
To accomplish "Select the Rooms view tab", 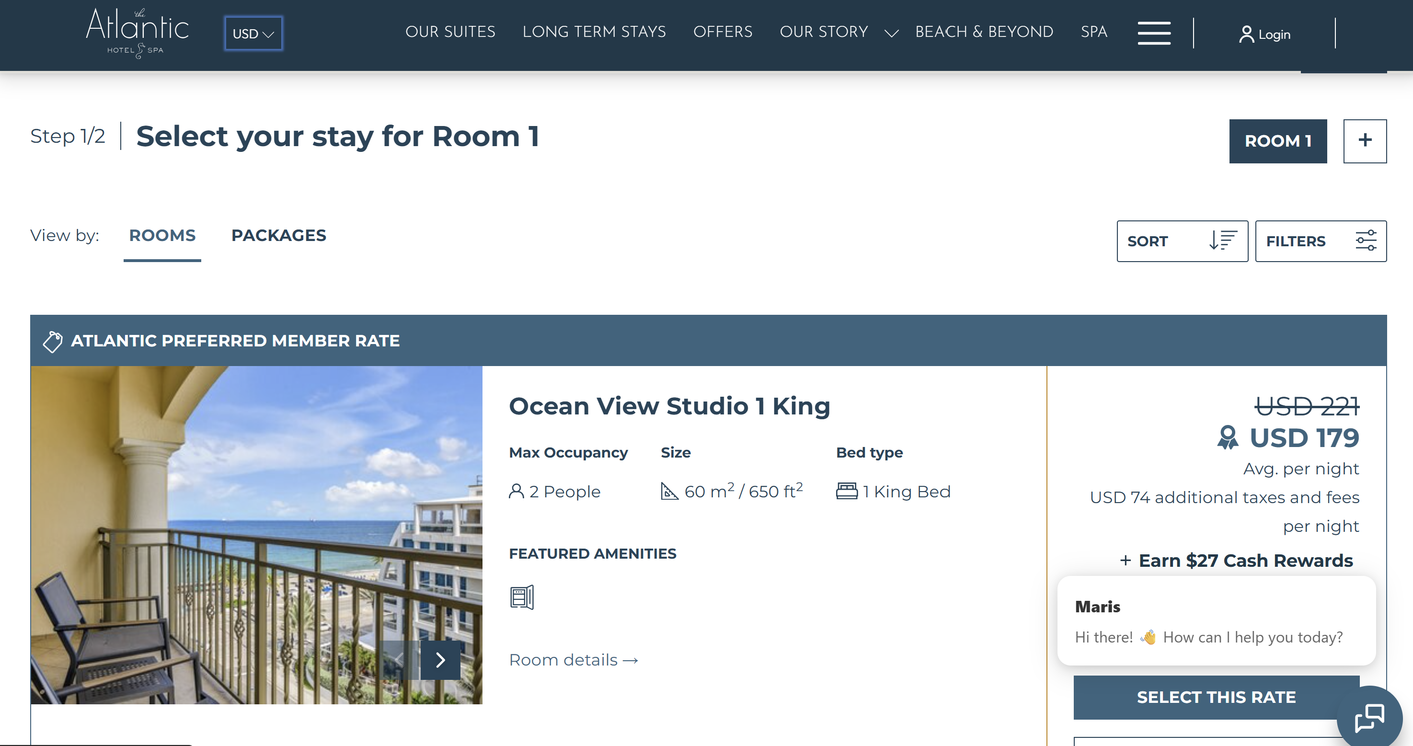I will tap(162, 235).
